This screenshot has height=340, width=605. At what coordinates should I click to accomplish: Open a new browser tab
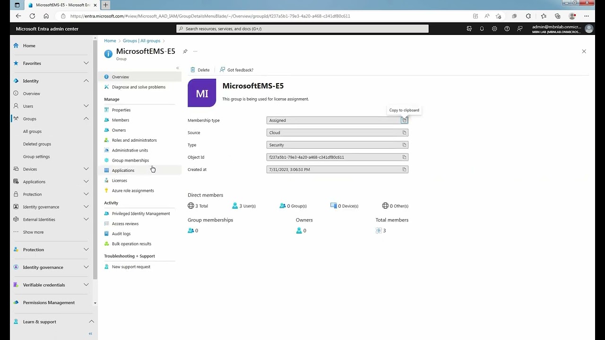(105, 5)
